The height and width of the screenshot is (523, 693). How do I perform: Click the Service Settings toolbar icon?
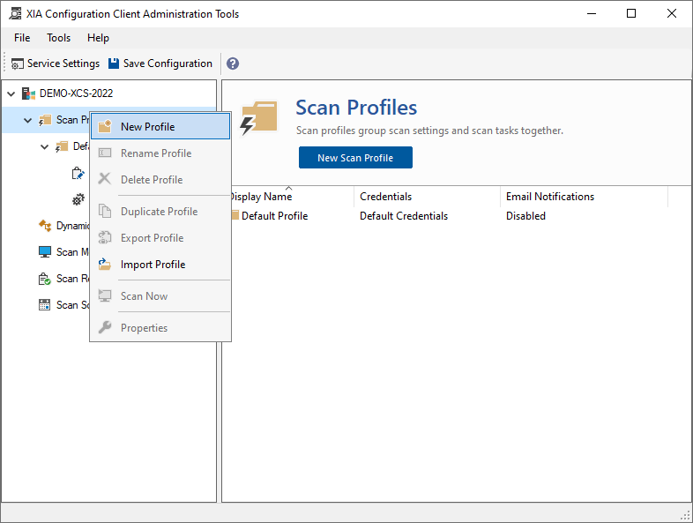[18, 64]
